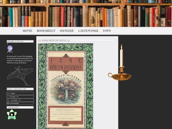Image resolution: width=172 pixels, height=129 pixels.
Task: Click the lit candle graphic
Action: point(119,62)
